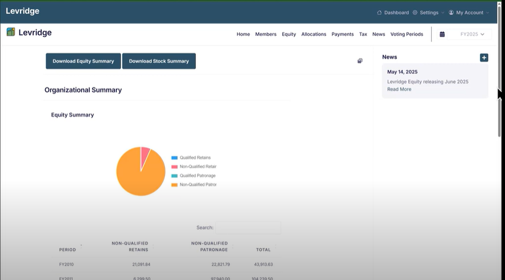Select the 22,821.79 value cell
505x280 pixels.
point(221,264)
